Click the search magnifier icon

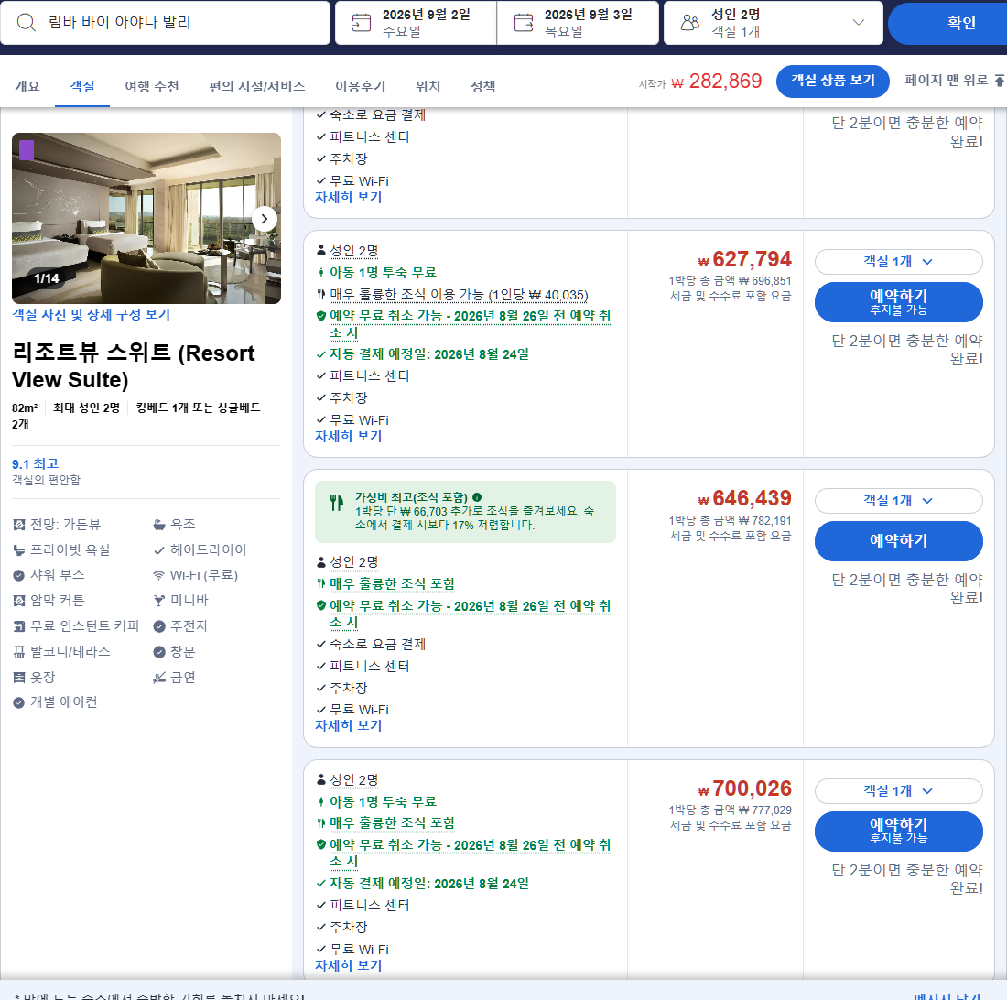(26, 23)
